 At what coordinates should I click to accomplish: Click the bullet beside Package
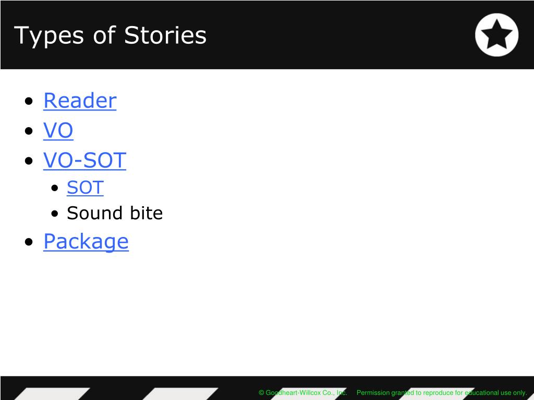(x=29, y=242)
